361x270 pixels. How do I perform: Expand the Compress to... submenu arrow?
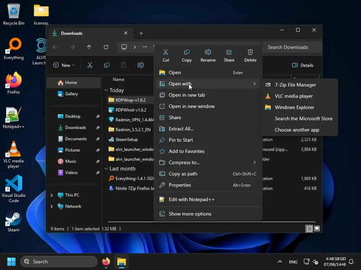point(255,162)
